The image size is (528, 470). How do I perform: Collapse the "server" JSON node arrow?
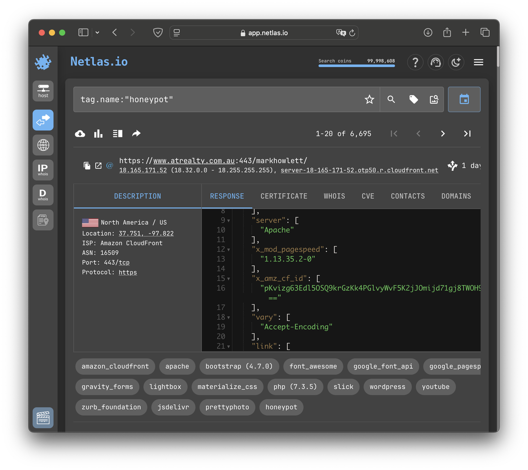(x=229, y=221)
